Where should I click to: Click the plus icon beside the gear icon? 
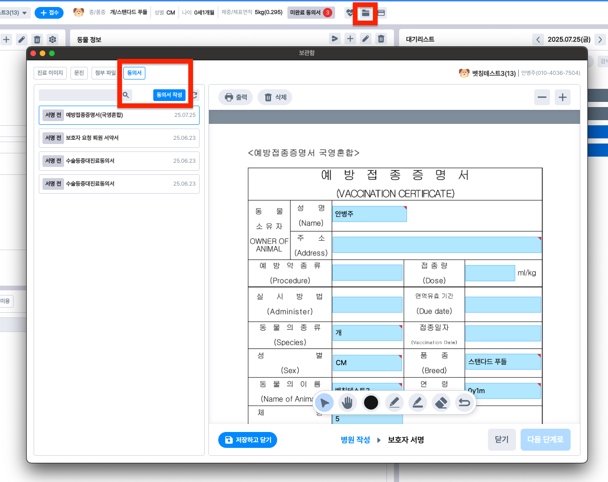6,39
